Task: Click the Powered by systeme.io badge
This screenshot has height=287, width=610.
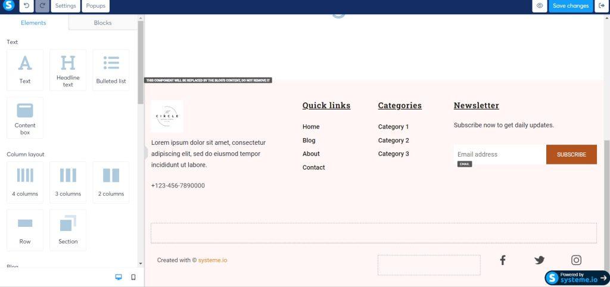Action: click(x=577, y=277)
